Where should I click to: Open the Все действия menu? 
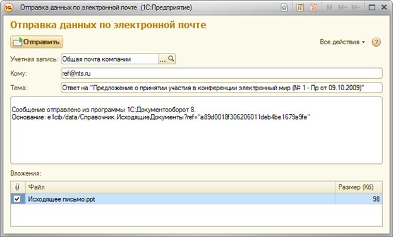(342, 42)
